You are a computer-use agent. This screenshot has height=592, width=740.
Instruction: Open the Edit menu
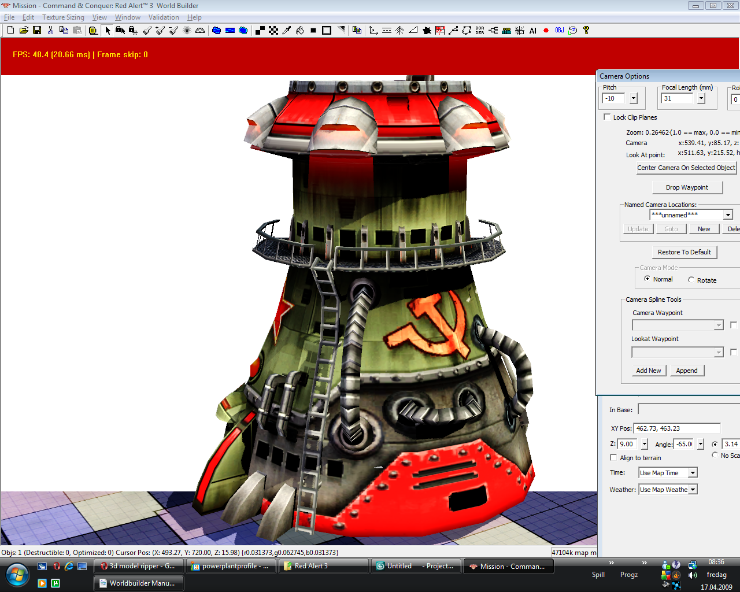click(28, 17)
